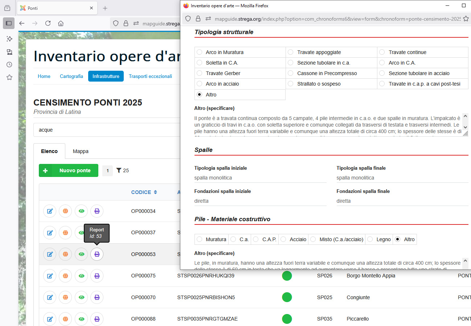Select the Arco in Muratura radio button
471x326 pixels.
coord(200,52)
